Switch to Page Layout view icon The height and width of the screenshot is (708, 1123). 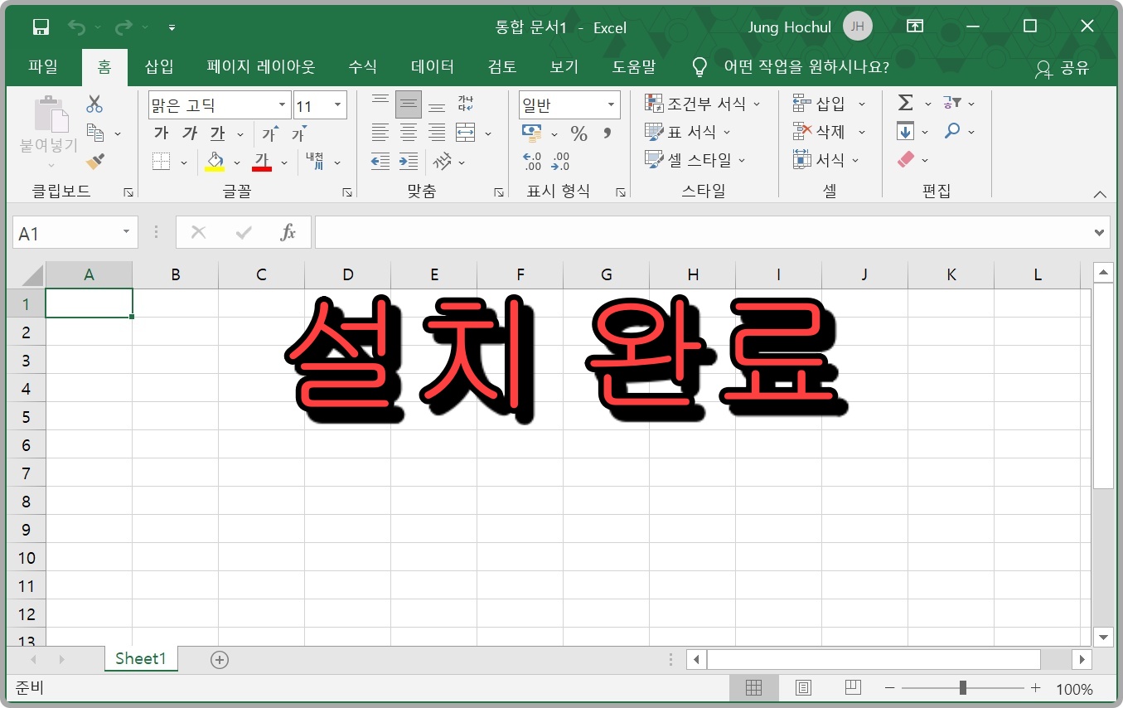[x=803, y=687]
